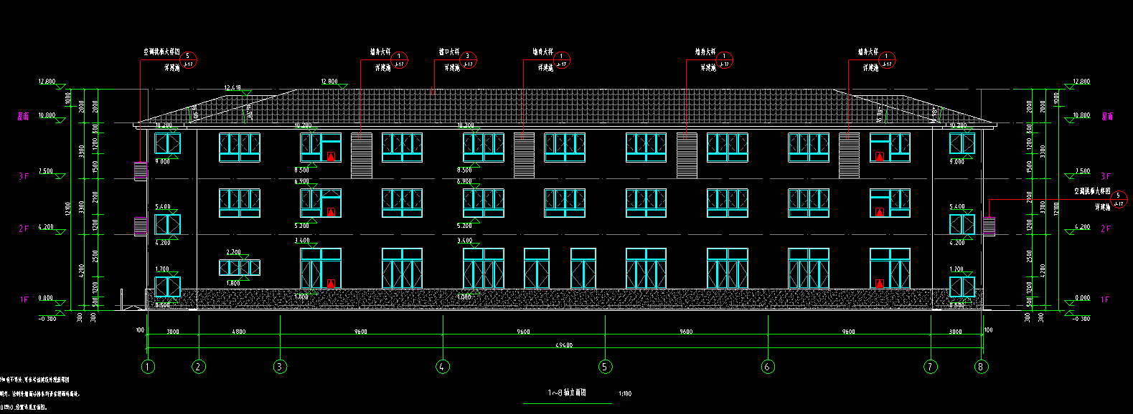
Task: Click right-side detail callout circle numbered 5
Action: tap(1117, 200)
